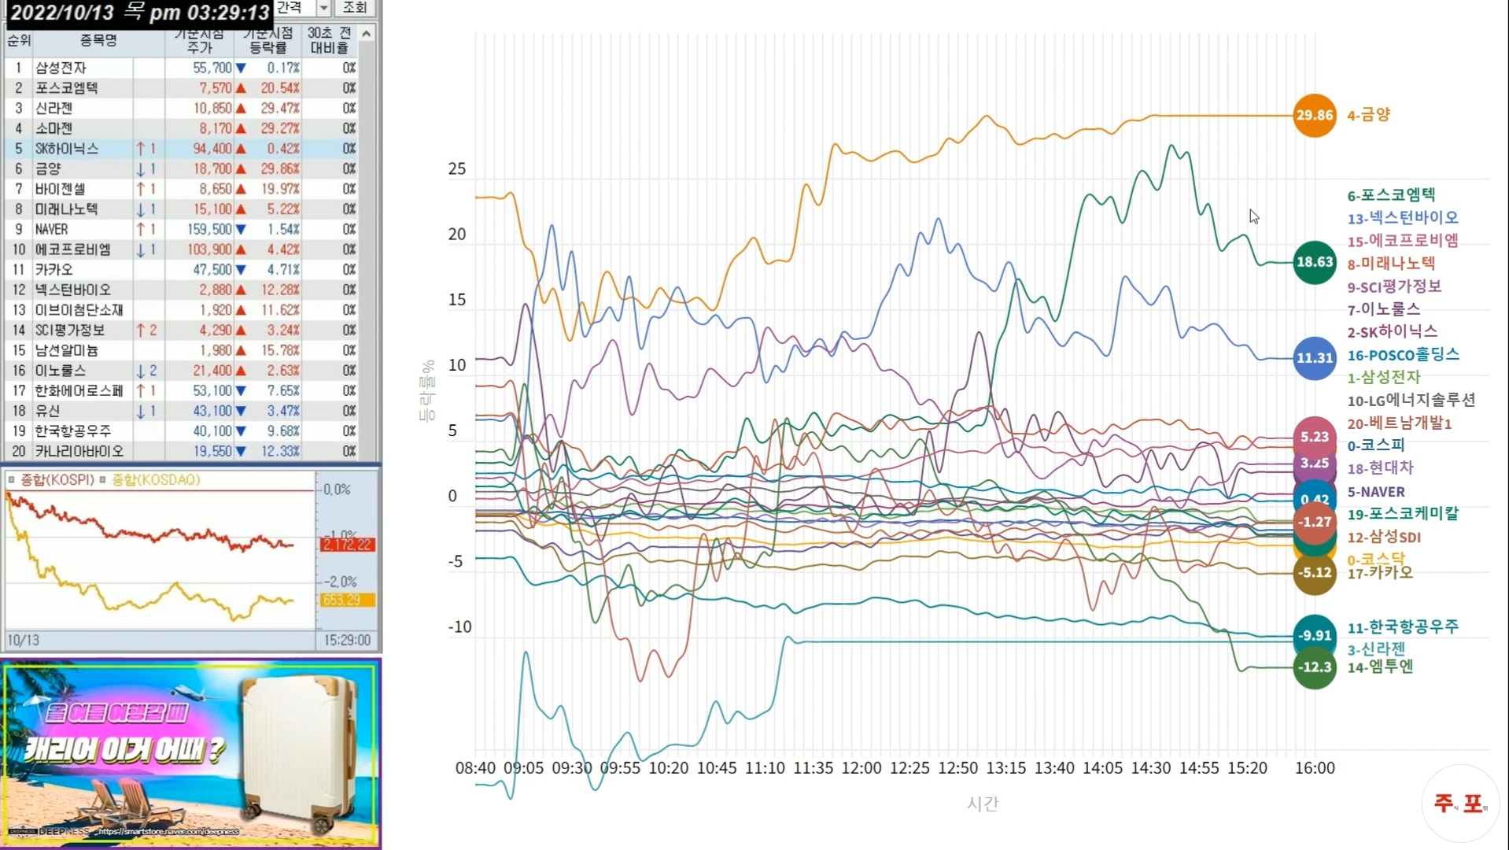Toggle the 16-POSCO홀딩스 legend label
Screen dimensions: 1509x850
click(x=1403, y=355)
